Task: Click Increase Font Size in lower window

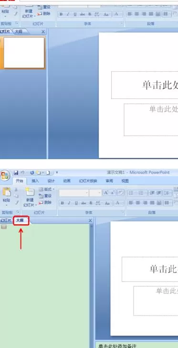Action: pos(106,193)
